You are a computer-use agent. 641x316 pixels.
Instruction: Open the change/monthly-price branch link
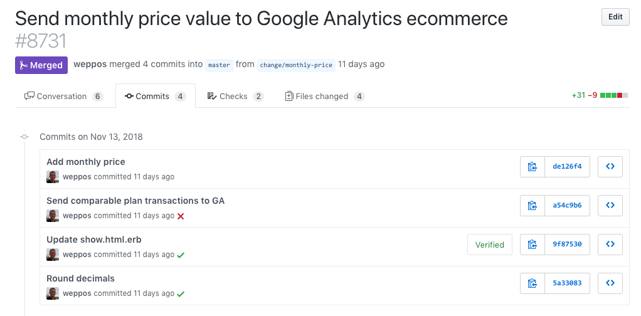click(295, 65)
